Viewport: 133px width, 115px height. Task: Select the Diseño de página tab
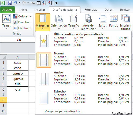[x=65, y=10]
